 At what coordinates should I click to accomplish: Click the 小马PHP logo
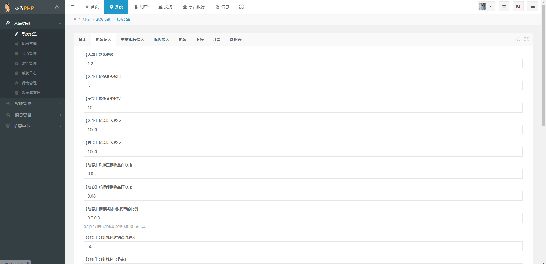(x=19, y=7)
